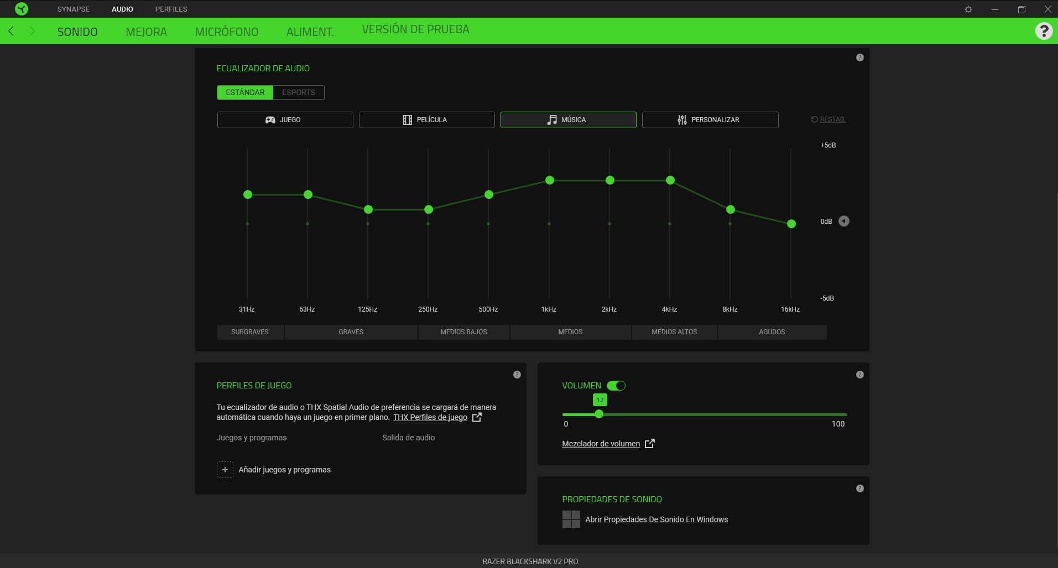Click equalizer panel help icon

click(859, 57)
